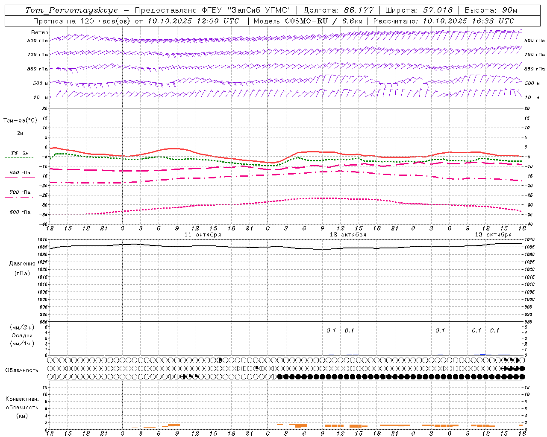Select the model name COSMO-RU / 6.6км
This screenshot has height=437, width=547.
(x=324, y=21)
